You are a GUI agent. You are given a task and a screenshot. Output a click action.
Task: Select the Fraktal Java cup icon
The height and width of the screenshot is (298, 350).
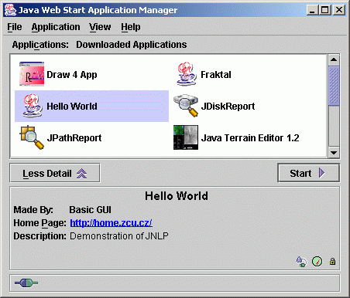pos(186,74)
